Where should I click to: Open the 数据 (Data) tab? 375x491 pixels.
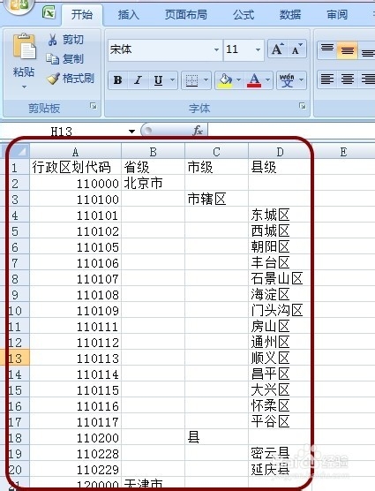coord(290,15)
